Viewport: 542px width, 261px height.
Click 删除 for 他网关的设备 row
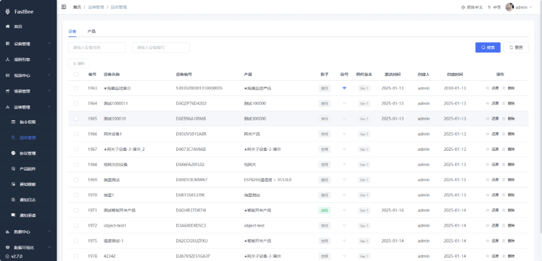pyautogui.click(x=511, y=164)
